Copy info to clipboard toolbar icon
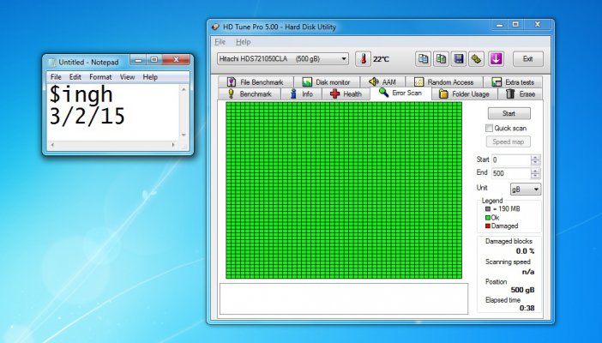This screenshot has width=602, height=343. pos(423,59)
